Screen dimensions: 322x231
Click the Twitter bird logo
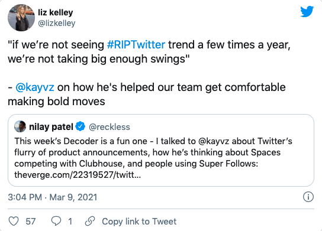307,11
